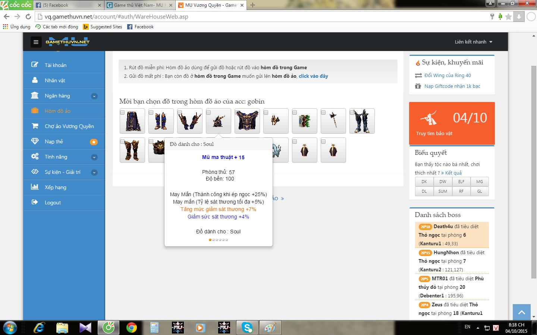This screenshot has width=537, height=335.
Task: Vote DK in the poll
Action: (x=424, y=182)
